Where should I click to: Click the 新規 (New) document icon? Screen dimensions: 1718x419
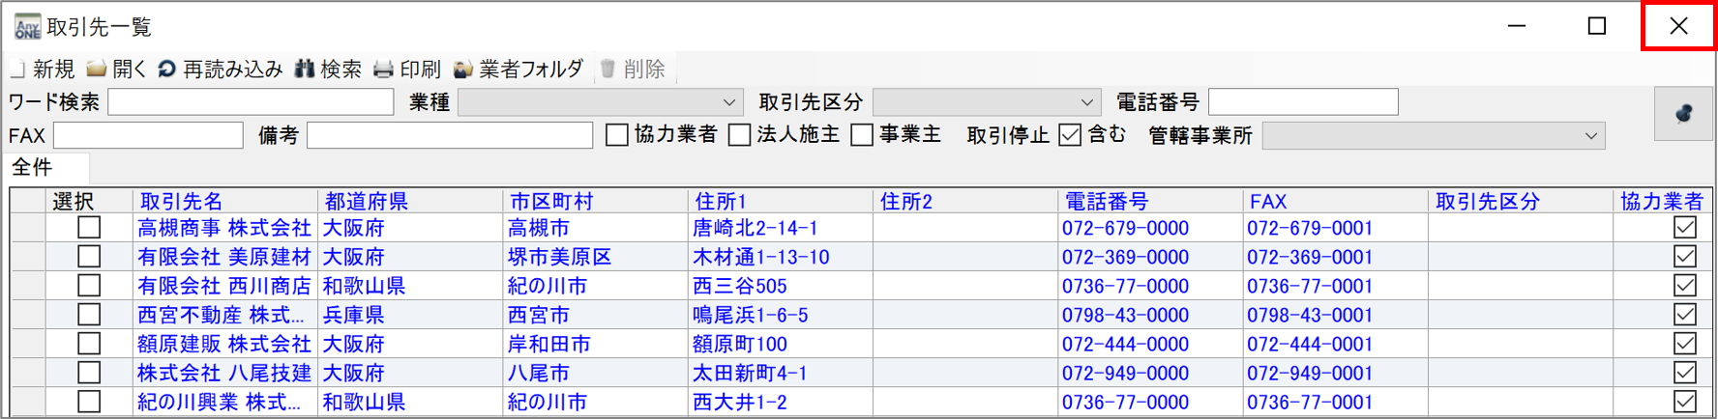click(x=17, y=70)
